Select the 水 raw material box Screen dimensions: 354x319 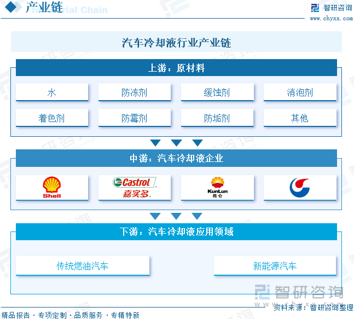(52, 92)
